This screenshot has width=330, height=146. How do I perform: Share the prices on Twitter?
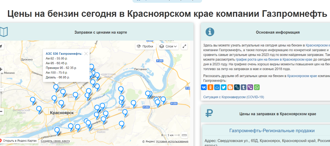[224, 87]
